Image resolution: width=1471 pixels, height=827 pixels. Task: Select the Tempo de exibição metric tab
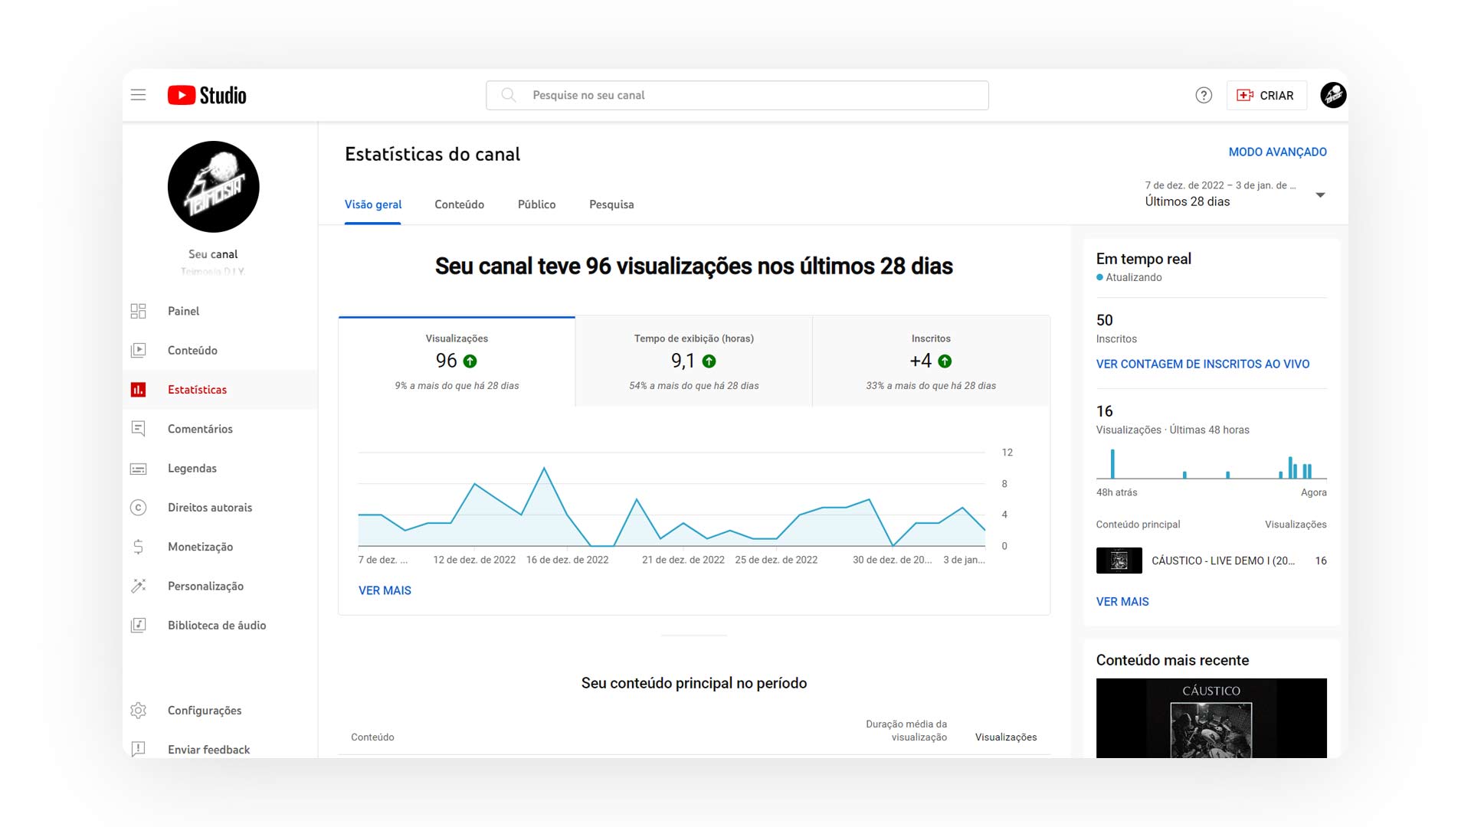pos(693,360)
